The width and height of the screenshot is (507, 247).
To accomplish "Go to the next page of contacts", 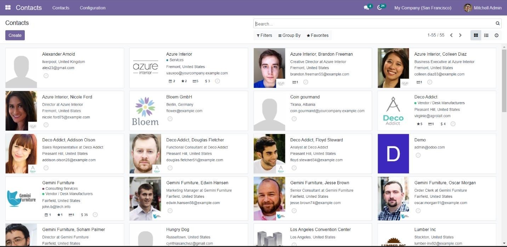I will (x=460, y=35).
